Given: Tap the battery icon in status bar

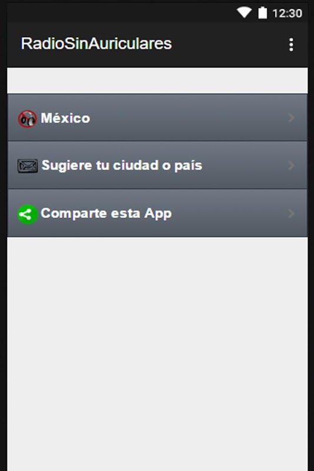Looking at the screenshot, I should 263,12.
